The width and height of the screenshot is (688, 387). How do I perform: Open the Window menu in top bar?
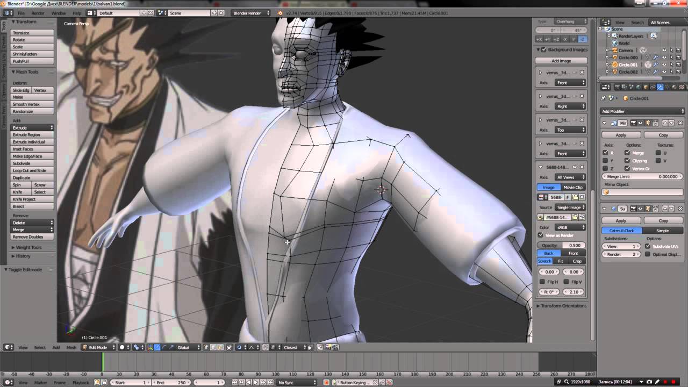point(59,13)
